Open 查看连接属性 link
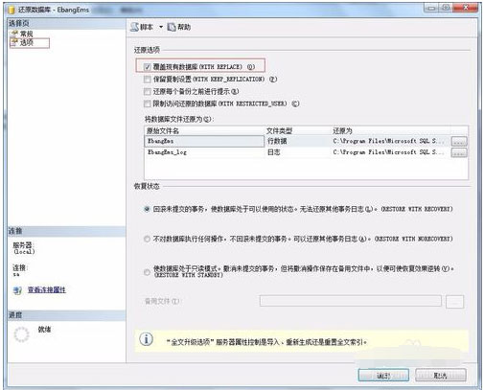Screen dimensions: 484x390 (47, 289)
